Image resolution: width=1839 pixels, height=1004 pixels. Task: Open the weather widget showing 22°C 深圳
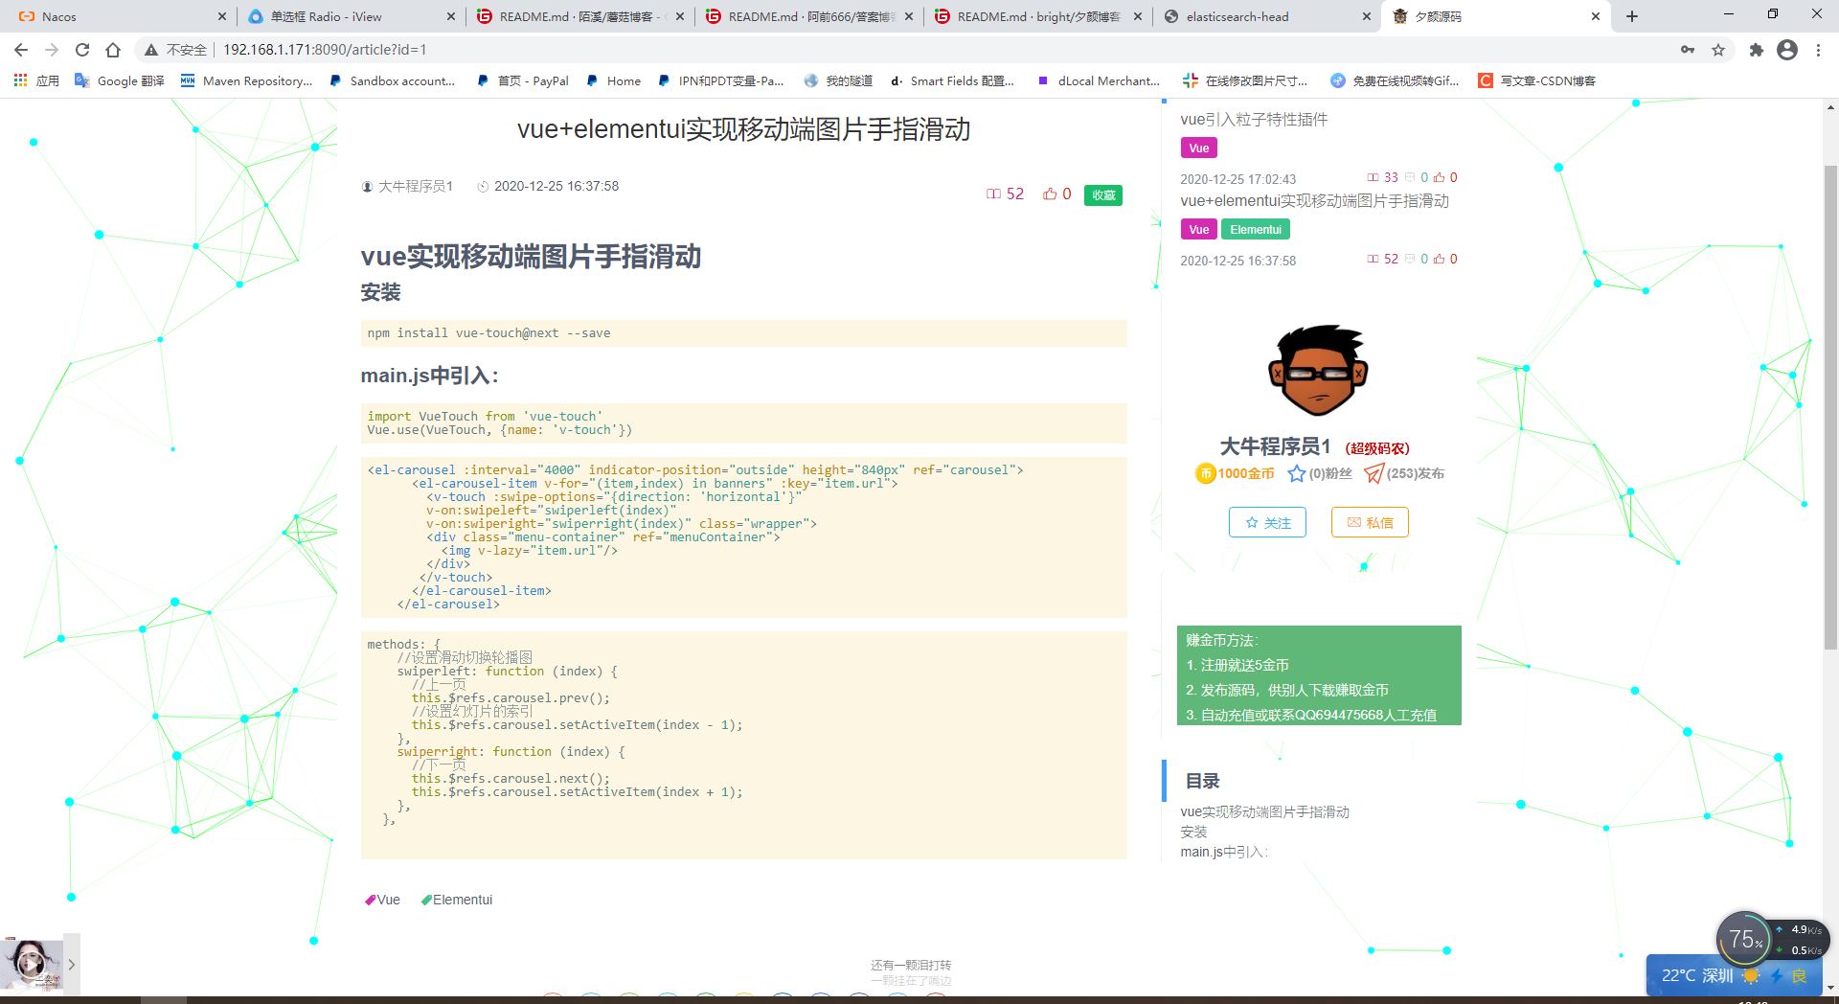pyautogui.click(x=1734, y=975)
